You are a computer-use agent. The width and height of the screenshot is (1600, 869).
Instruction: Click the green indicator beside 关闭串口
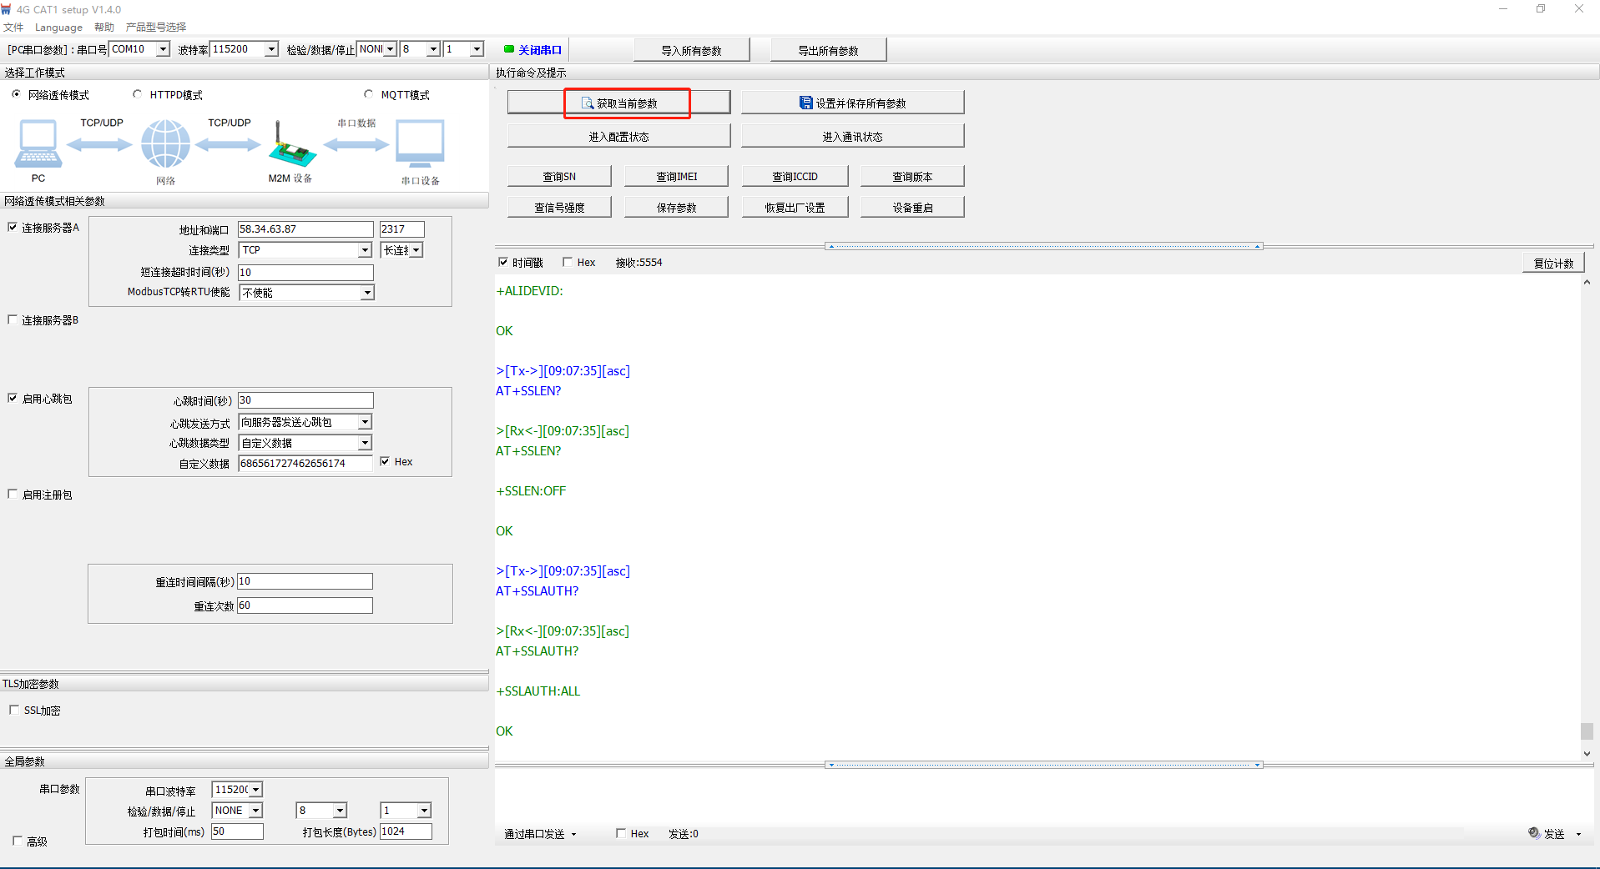(509, 50)
